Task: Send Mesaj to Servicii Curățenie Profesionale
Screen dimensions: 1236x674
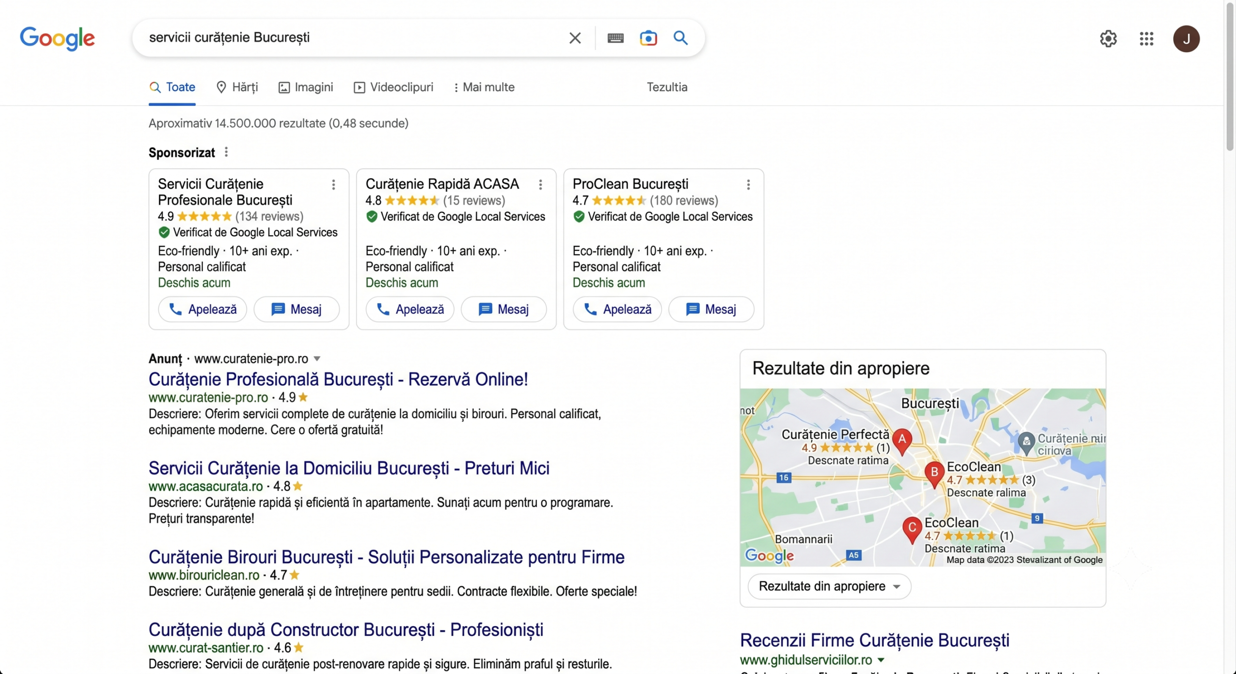Action: 296,309
